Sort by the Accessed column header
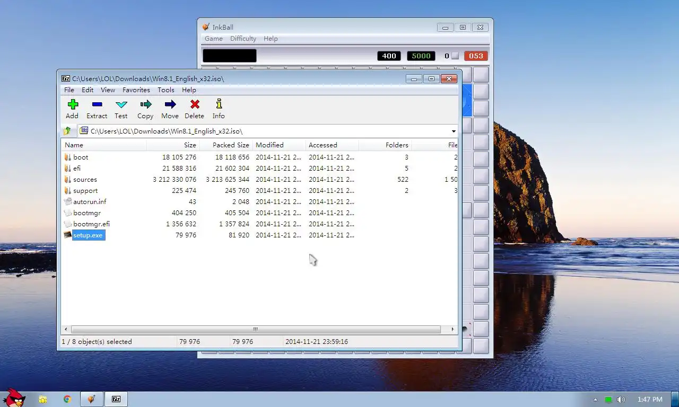This screenshot has width=679, height=407. 332,145
